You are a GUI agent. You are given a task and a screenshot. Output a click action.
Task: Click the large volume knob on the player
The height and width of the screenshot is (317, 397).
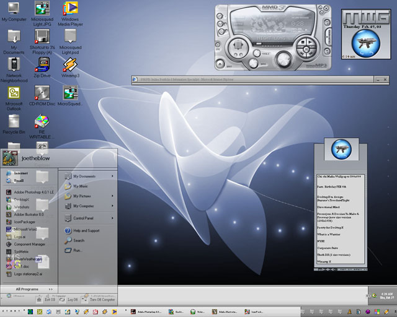click(x=284, y=59)
